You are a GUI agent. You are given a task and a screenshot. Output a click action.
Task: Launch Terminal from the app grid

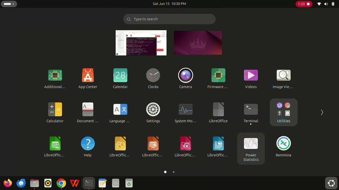click(x=251, y=113)
